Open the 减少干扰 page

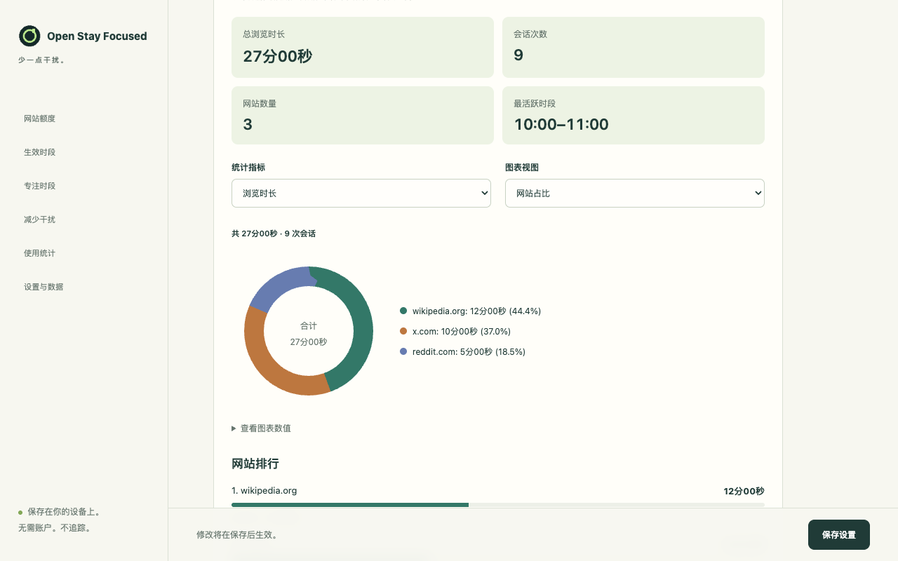[x=39, y=219]
